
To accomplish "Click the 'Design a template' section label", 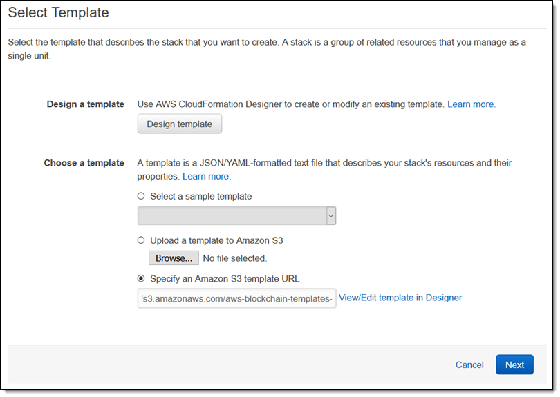I will click(x=85, y=104).
